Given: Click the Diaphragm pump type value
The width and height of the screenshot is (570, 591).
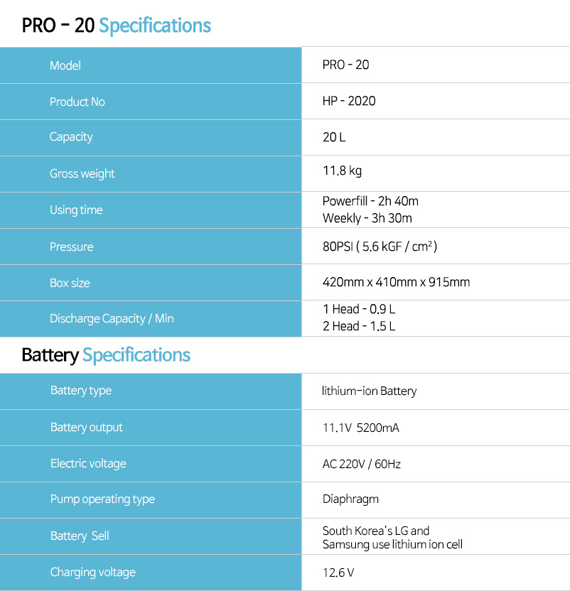Looking at the screenshot, I should (x=350, y=499).
